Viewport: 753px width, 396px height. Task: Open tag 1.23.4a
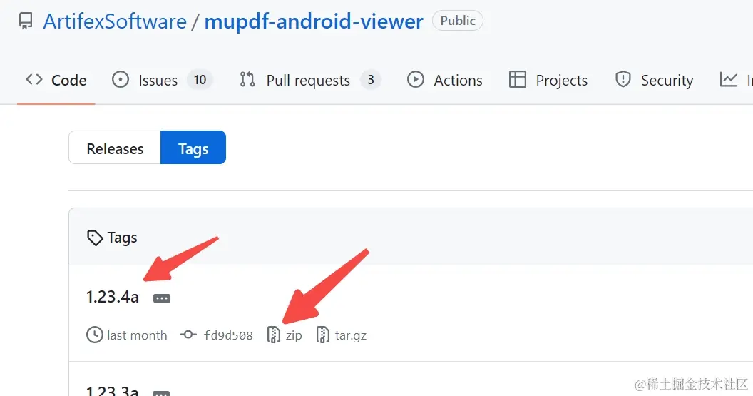tap(113, 297)
